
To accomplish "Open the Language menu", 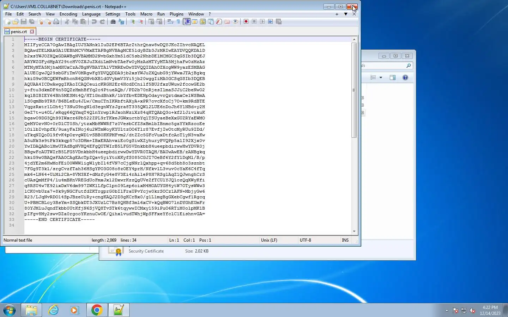I will point(91,14).
